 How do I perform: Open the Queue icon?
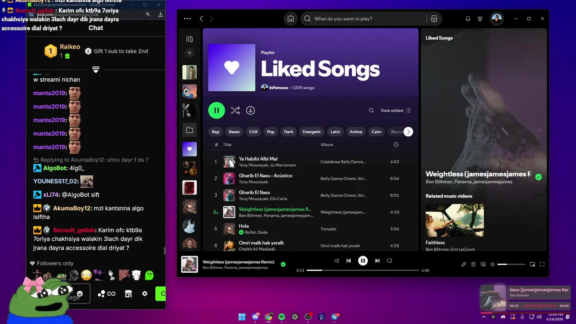click(x=473, y=265)
